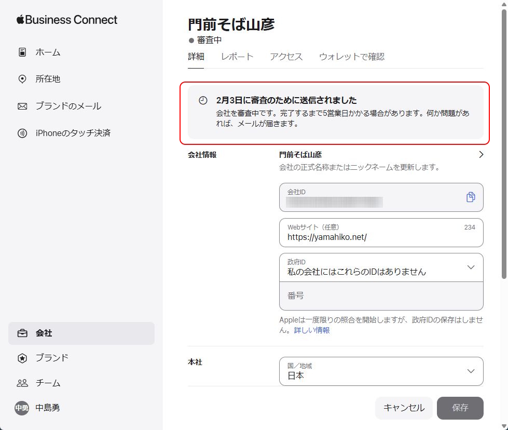Switch to the アクセス tab
508x430 pixels.
pos(286,57)
